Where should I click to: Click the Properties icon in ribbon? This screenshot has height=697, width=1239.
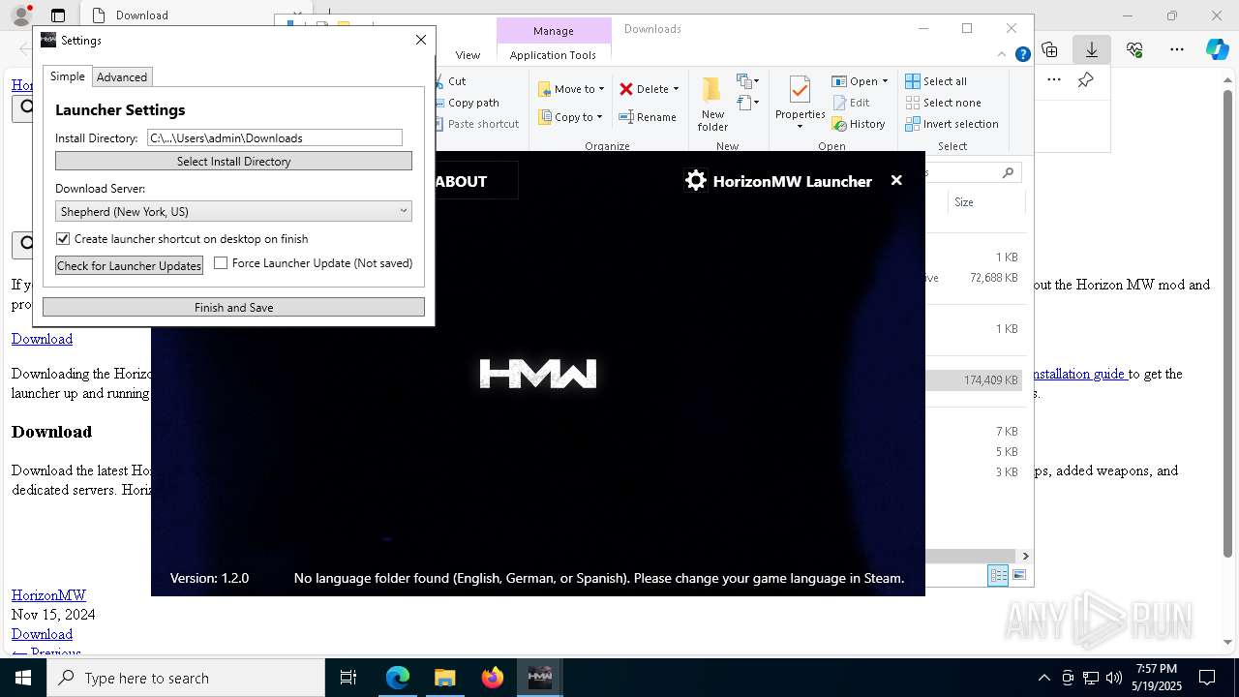tap(800, 90)
